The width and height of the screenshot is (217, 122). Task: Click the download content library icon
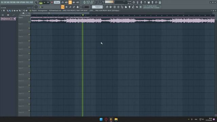[160, 2]
